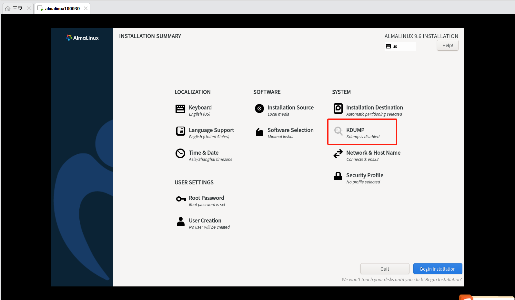Viewport: 515px width, 300px height.
Task: Click 'Local media' status text
Action: click(x=278, y=114)
